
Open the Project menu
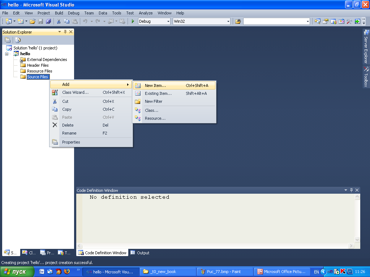click(x=44, y=13)
